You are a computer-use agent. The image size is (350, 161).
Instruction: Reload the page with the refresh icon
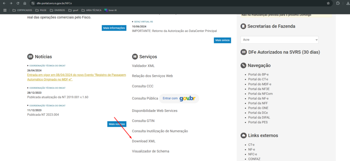tap(18, 3)
